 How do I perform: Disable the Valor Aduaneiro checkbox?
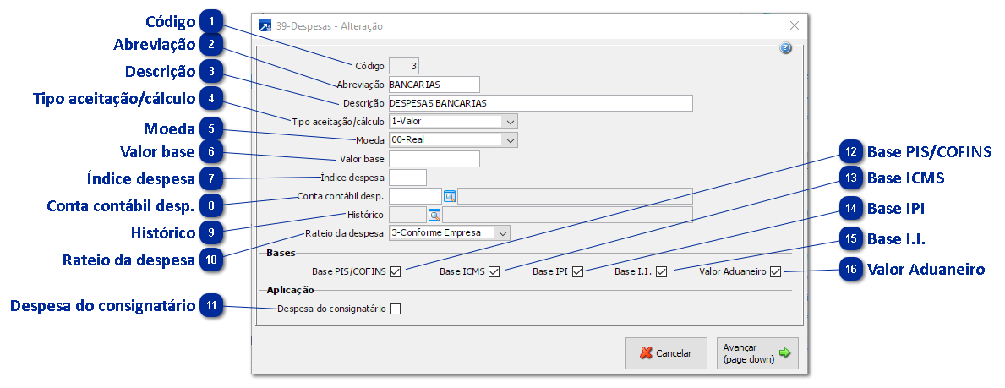coord(775,272)
